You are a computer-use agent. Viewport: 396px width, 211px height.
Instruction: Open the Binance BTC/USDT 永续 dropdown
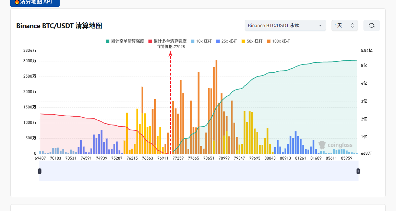tap(285, 25)
